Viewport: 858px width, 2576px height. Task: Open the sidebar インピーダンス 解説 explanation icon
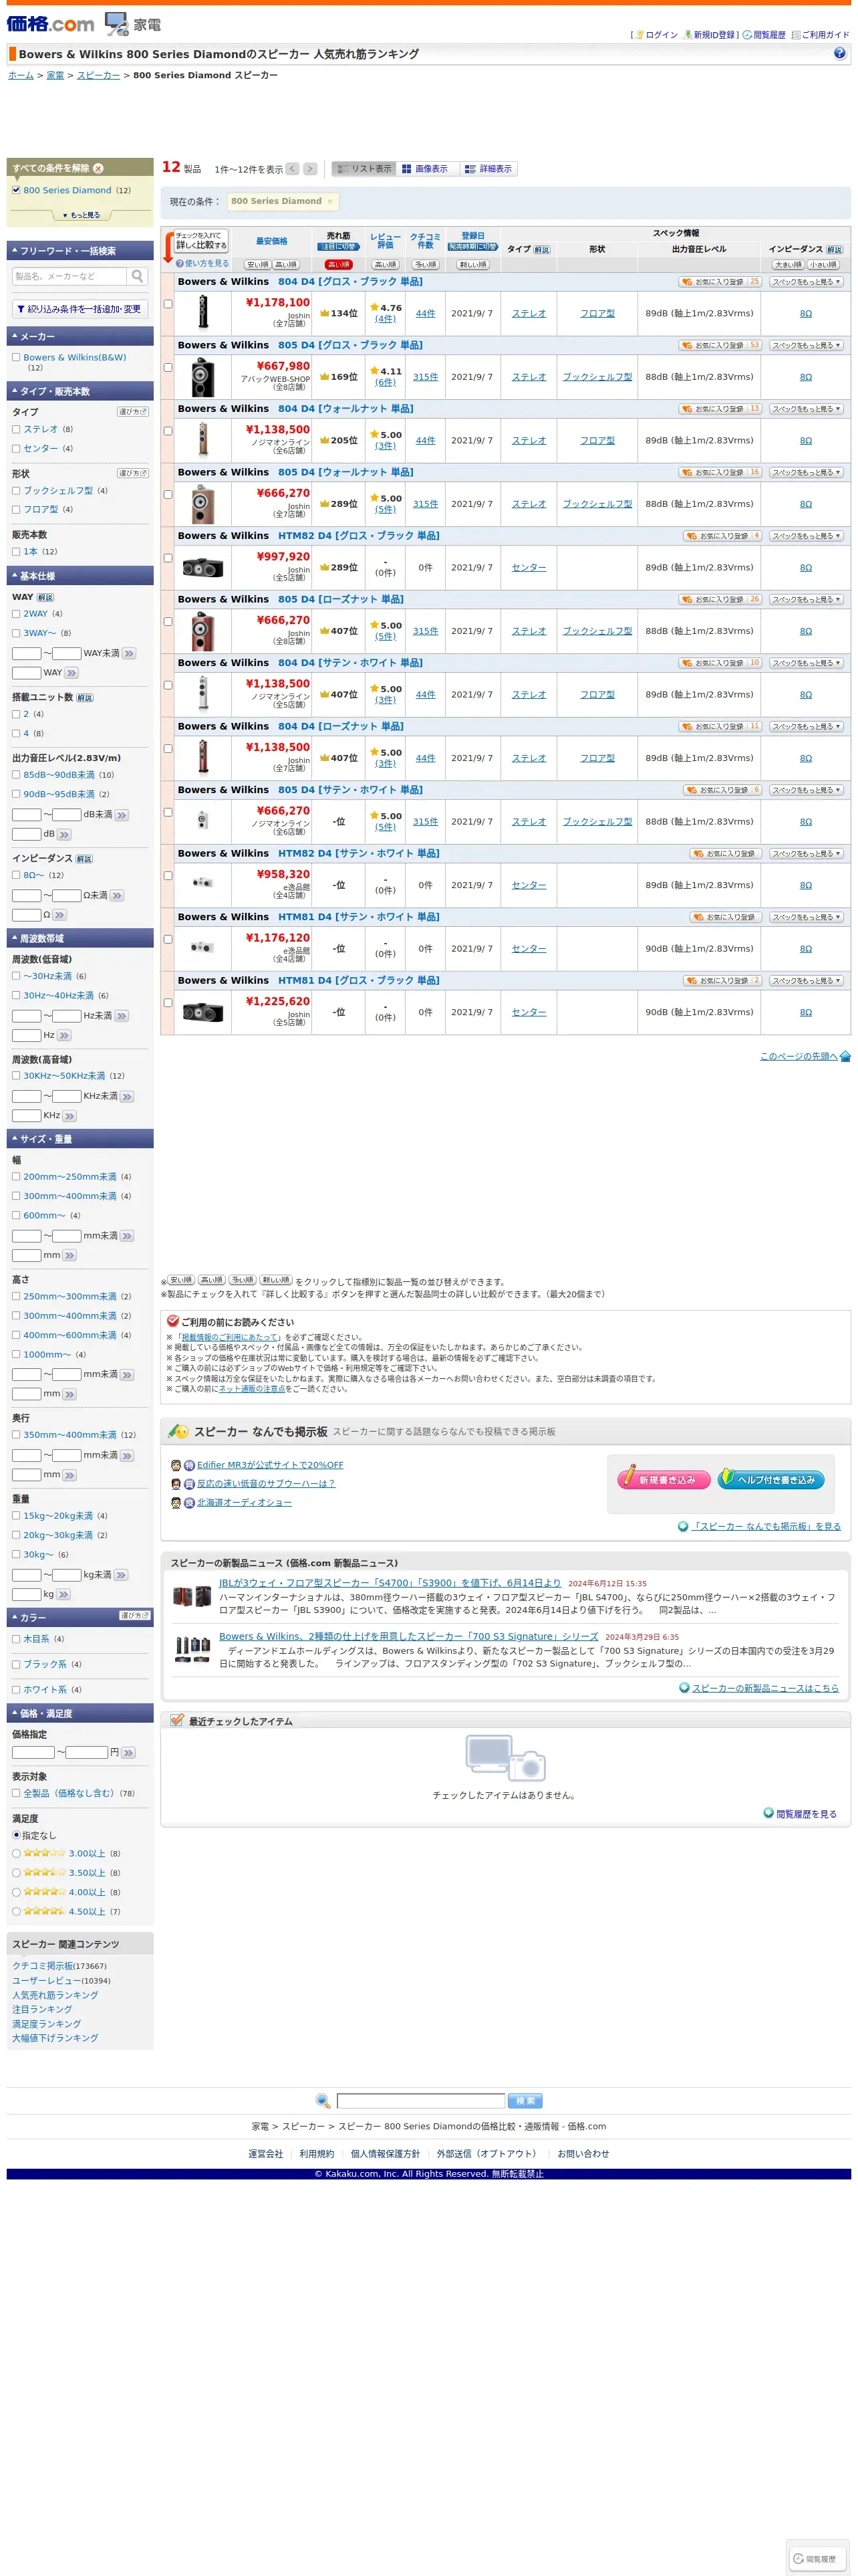84,859
